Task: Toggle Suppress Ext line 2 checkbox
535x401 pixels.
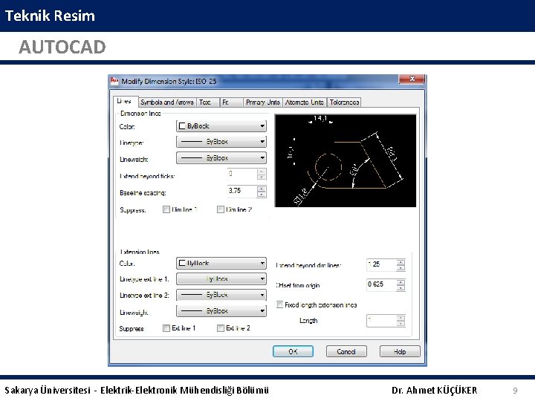Action: (221, 328)
